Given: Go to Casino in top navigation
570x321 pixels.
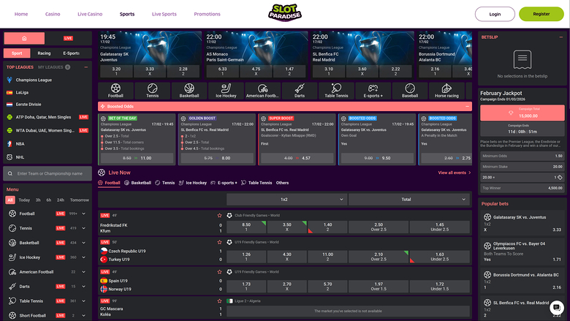Looking at the screenshot, I should click(x=53, y=14).
